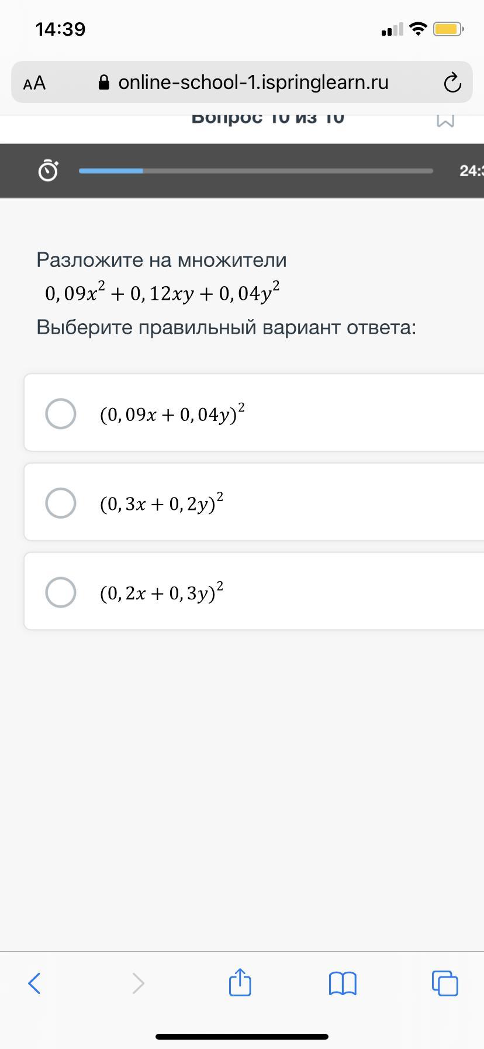Viewport: 484px width, 1049px height.
Task: Tap the answer card text (0,2x + 0,3y)²
Action: click(162, 592)
